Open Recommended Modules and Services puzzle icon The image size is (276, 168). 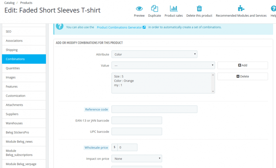(x=241, y=9)
